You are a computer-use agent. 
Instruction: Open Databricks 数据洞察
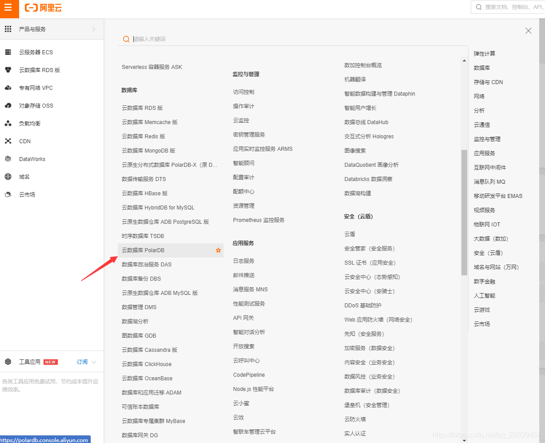point(368,179)
